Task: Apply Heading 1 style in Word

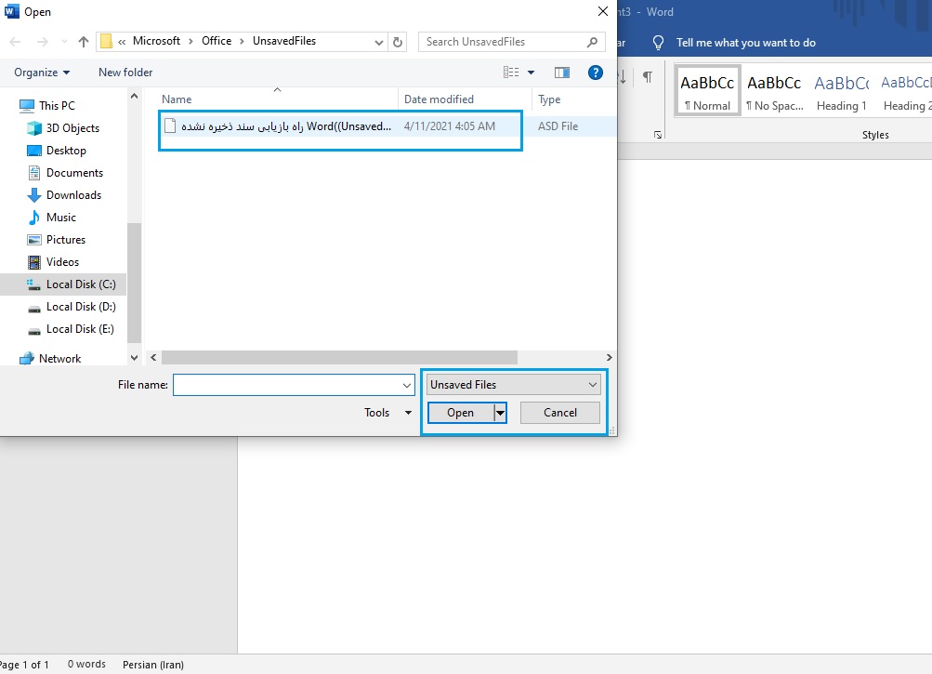Action: click(x=842, y=91)
